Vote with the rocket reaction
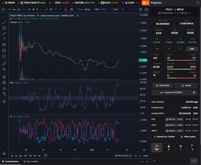This screenshot has height=165, width=201. (x=157, y=147)
